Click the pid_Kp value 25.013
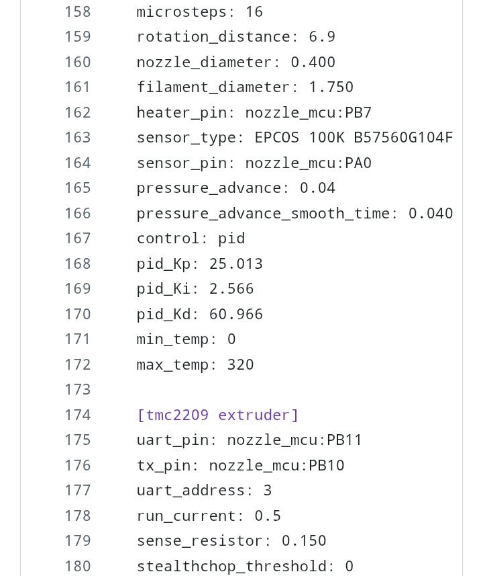The width and height of the screenshot is (483, 576). 236,263
